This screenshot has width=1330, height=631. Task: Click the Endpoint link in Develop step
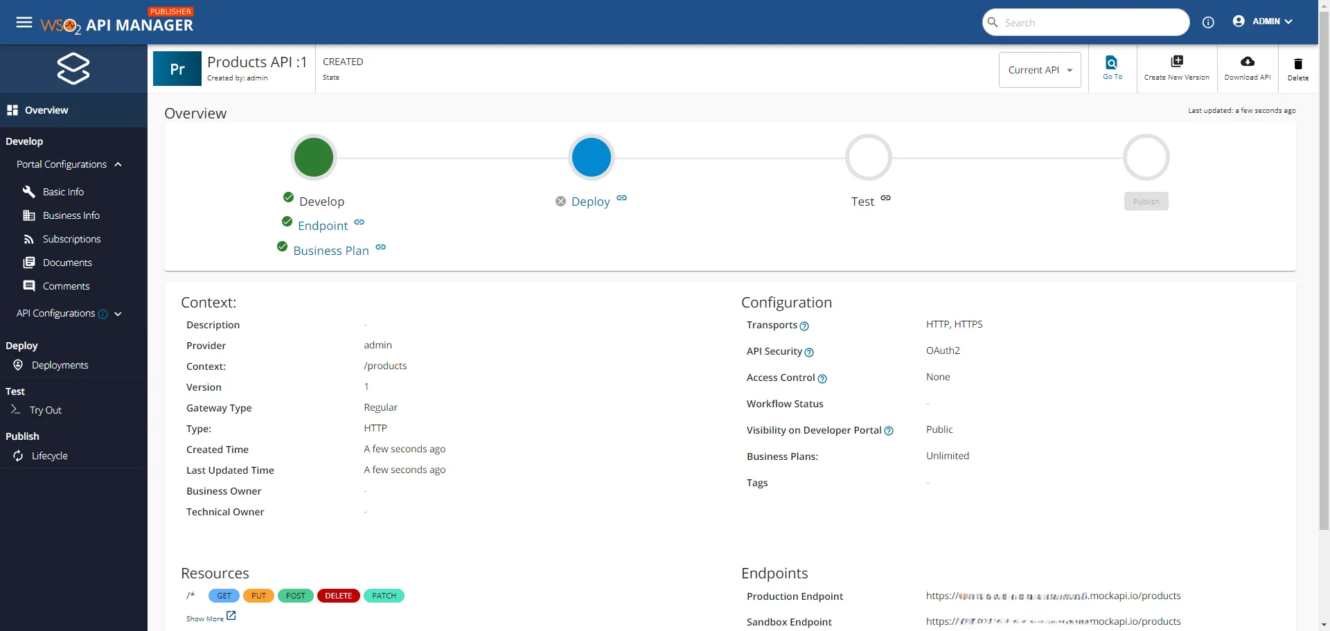323,226
